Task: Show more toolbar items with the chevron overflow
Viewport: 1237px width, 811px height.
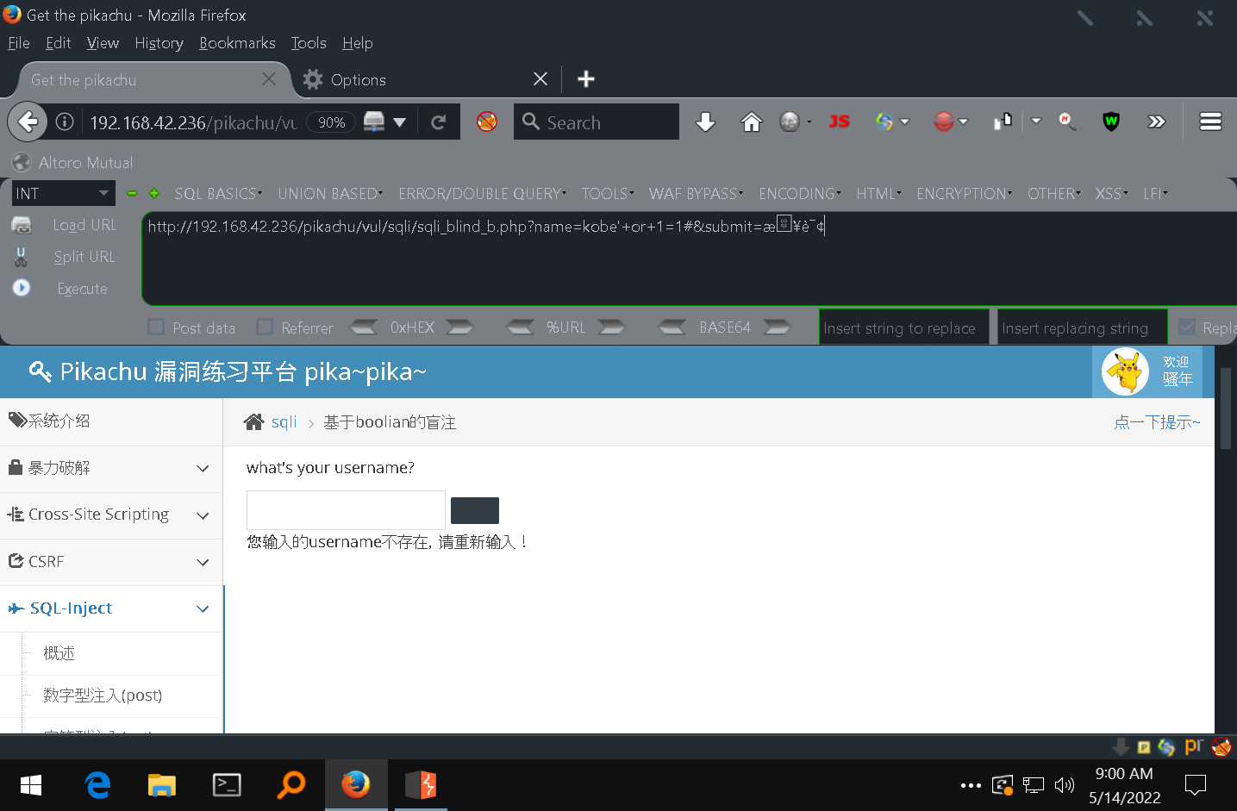Action: pos(1157,122)
